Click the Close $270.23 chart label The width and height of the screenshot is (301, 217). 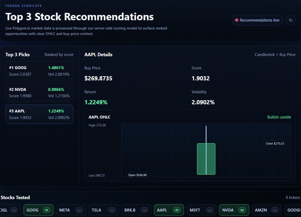(x=275, y=143)
